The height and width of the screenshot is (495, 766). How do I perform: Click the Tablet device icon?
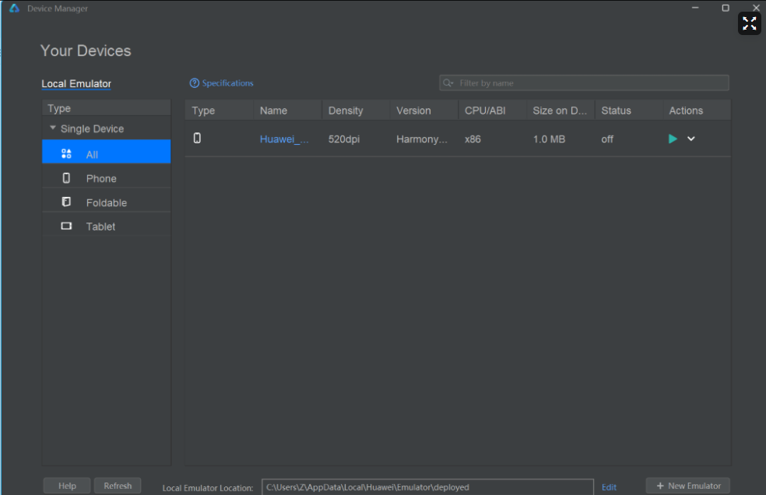(x=66, y=226)
